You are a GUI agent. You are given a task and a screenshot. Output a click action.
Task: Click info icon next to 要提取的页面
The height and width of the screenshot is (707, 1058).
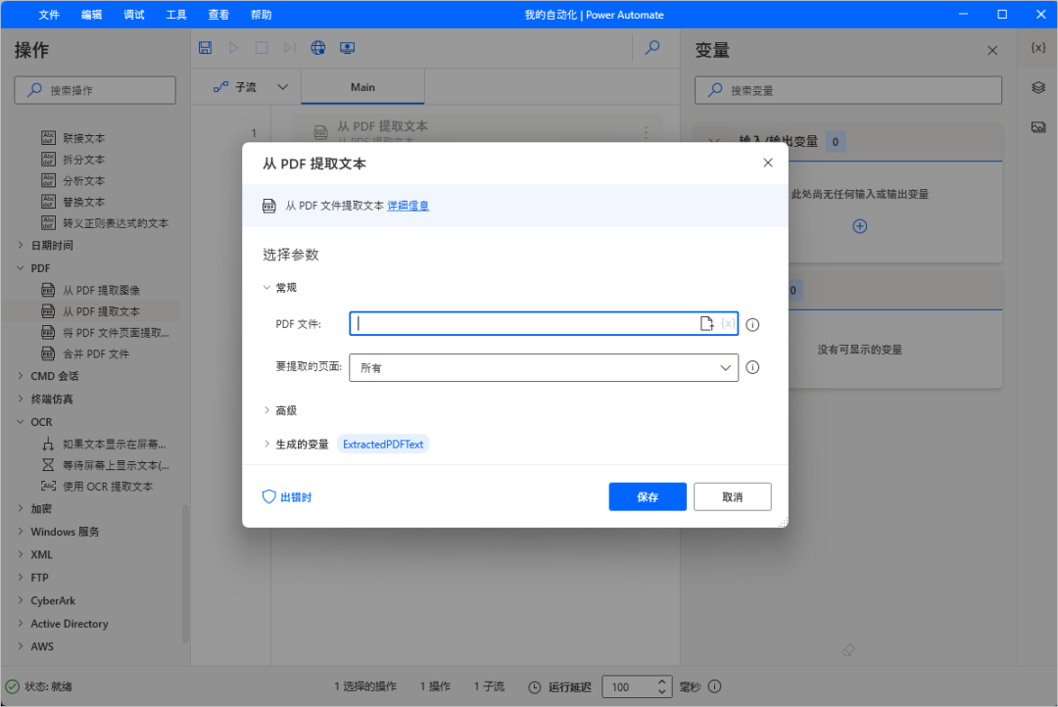click(x=753, y=367)
